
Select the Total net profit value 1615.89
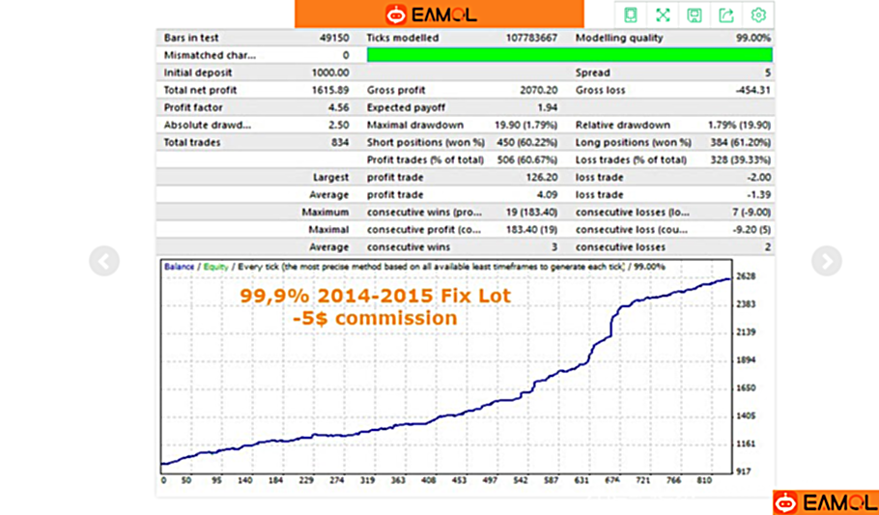pyautogui.click(x=327, y=90)
